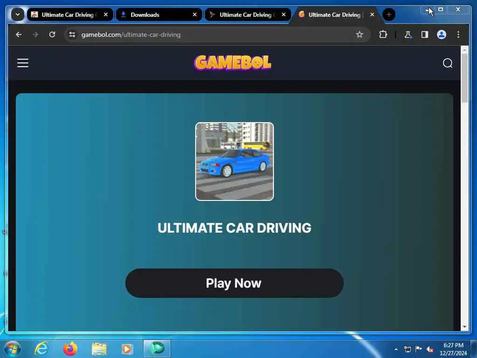Click the Play Now button

(235, 283)
